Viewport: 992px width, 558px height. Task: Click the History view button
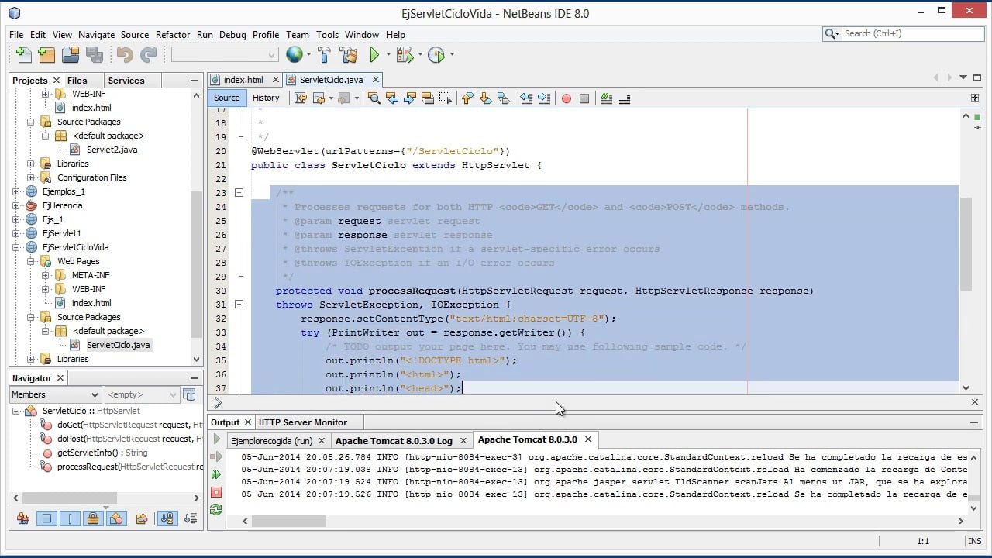pos(265,98)
